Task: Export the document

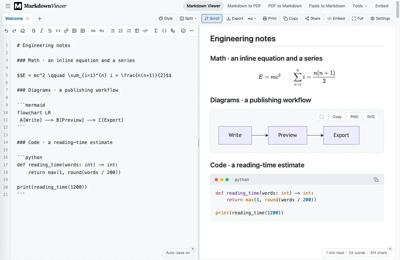Action: [x=235, y=18]
